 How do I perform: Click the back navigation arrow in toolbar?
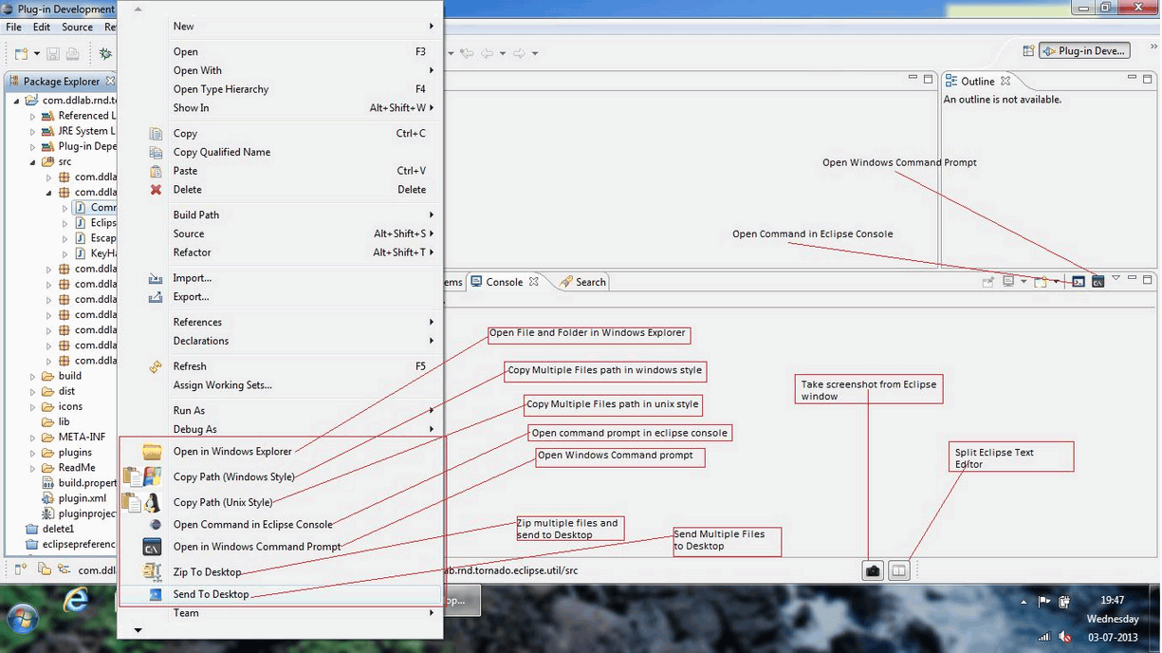tap(487, 54)
